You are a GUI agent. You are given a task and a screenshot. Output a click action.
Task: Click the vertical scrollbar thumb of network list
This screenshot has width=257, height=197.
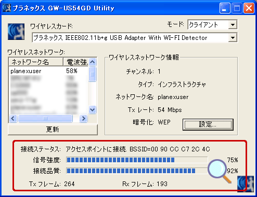pos(93,74)
